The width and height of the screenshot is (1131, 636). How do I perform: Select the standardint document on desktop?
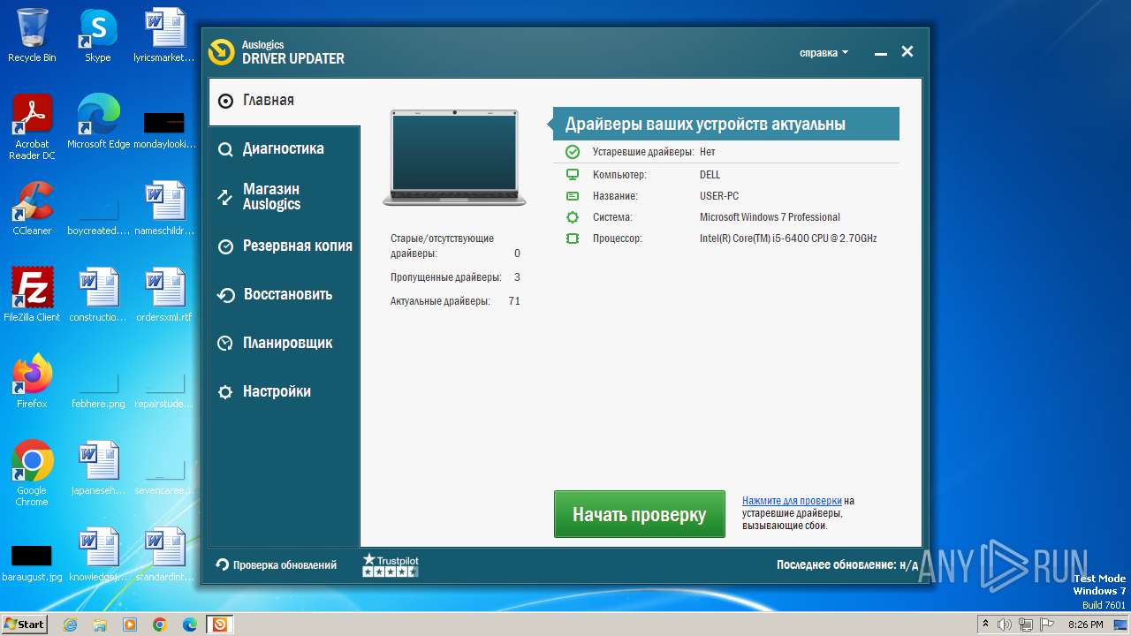click(164, 555)
